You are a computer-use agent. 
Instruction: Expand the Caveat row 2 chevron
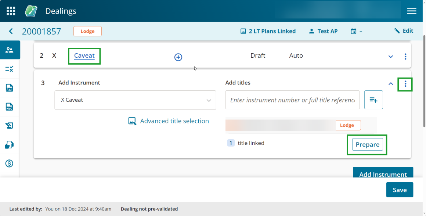tap(391, 57)
